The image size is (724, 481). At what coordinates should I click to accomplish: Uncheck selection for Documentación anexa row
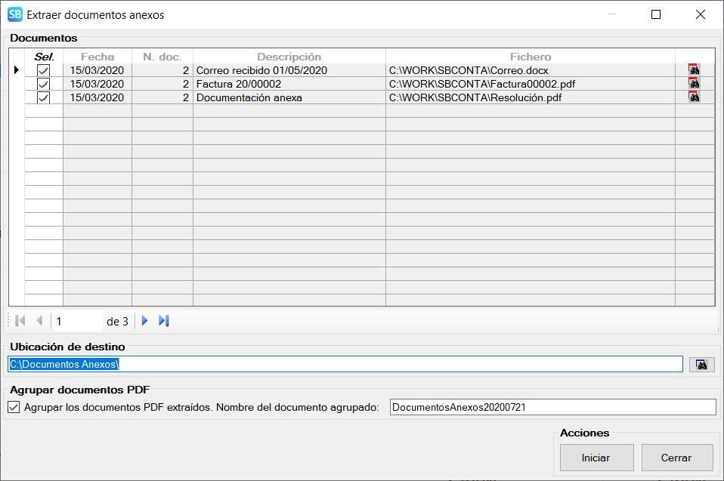[44, 97]
